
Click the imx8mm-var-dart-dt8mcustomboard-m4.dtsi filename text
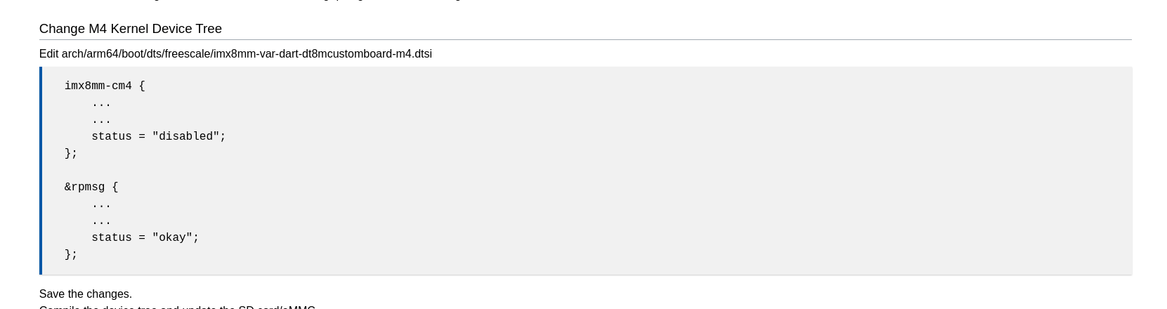pyautogui.click(x=322, y=54)
